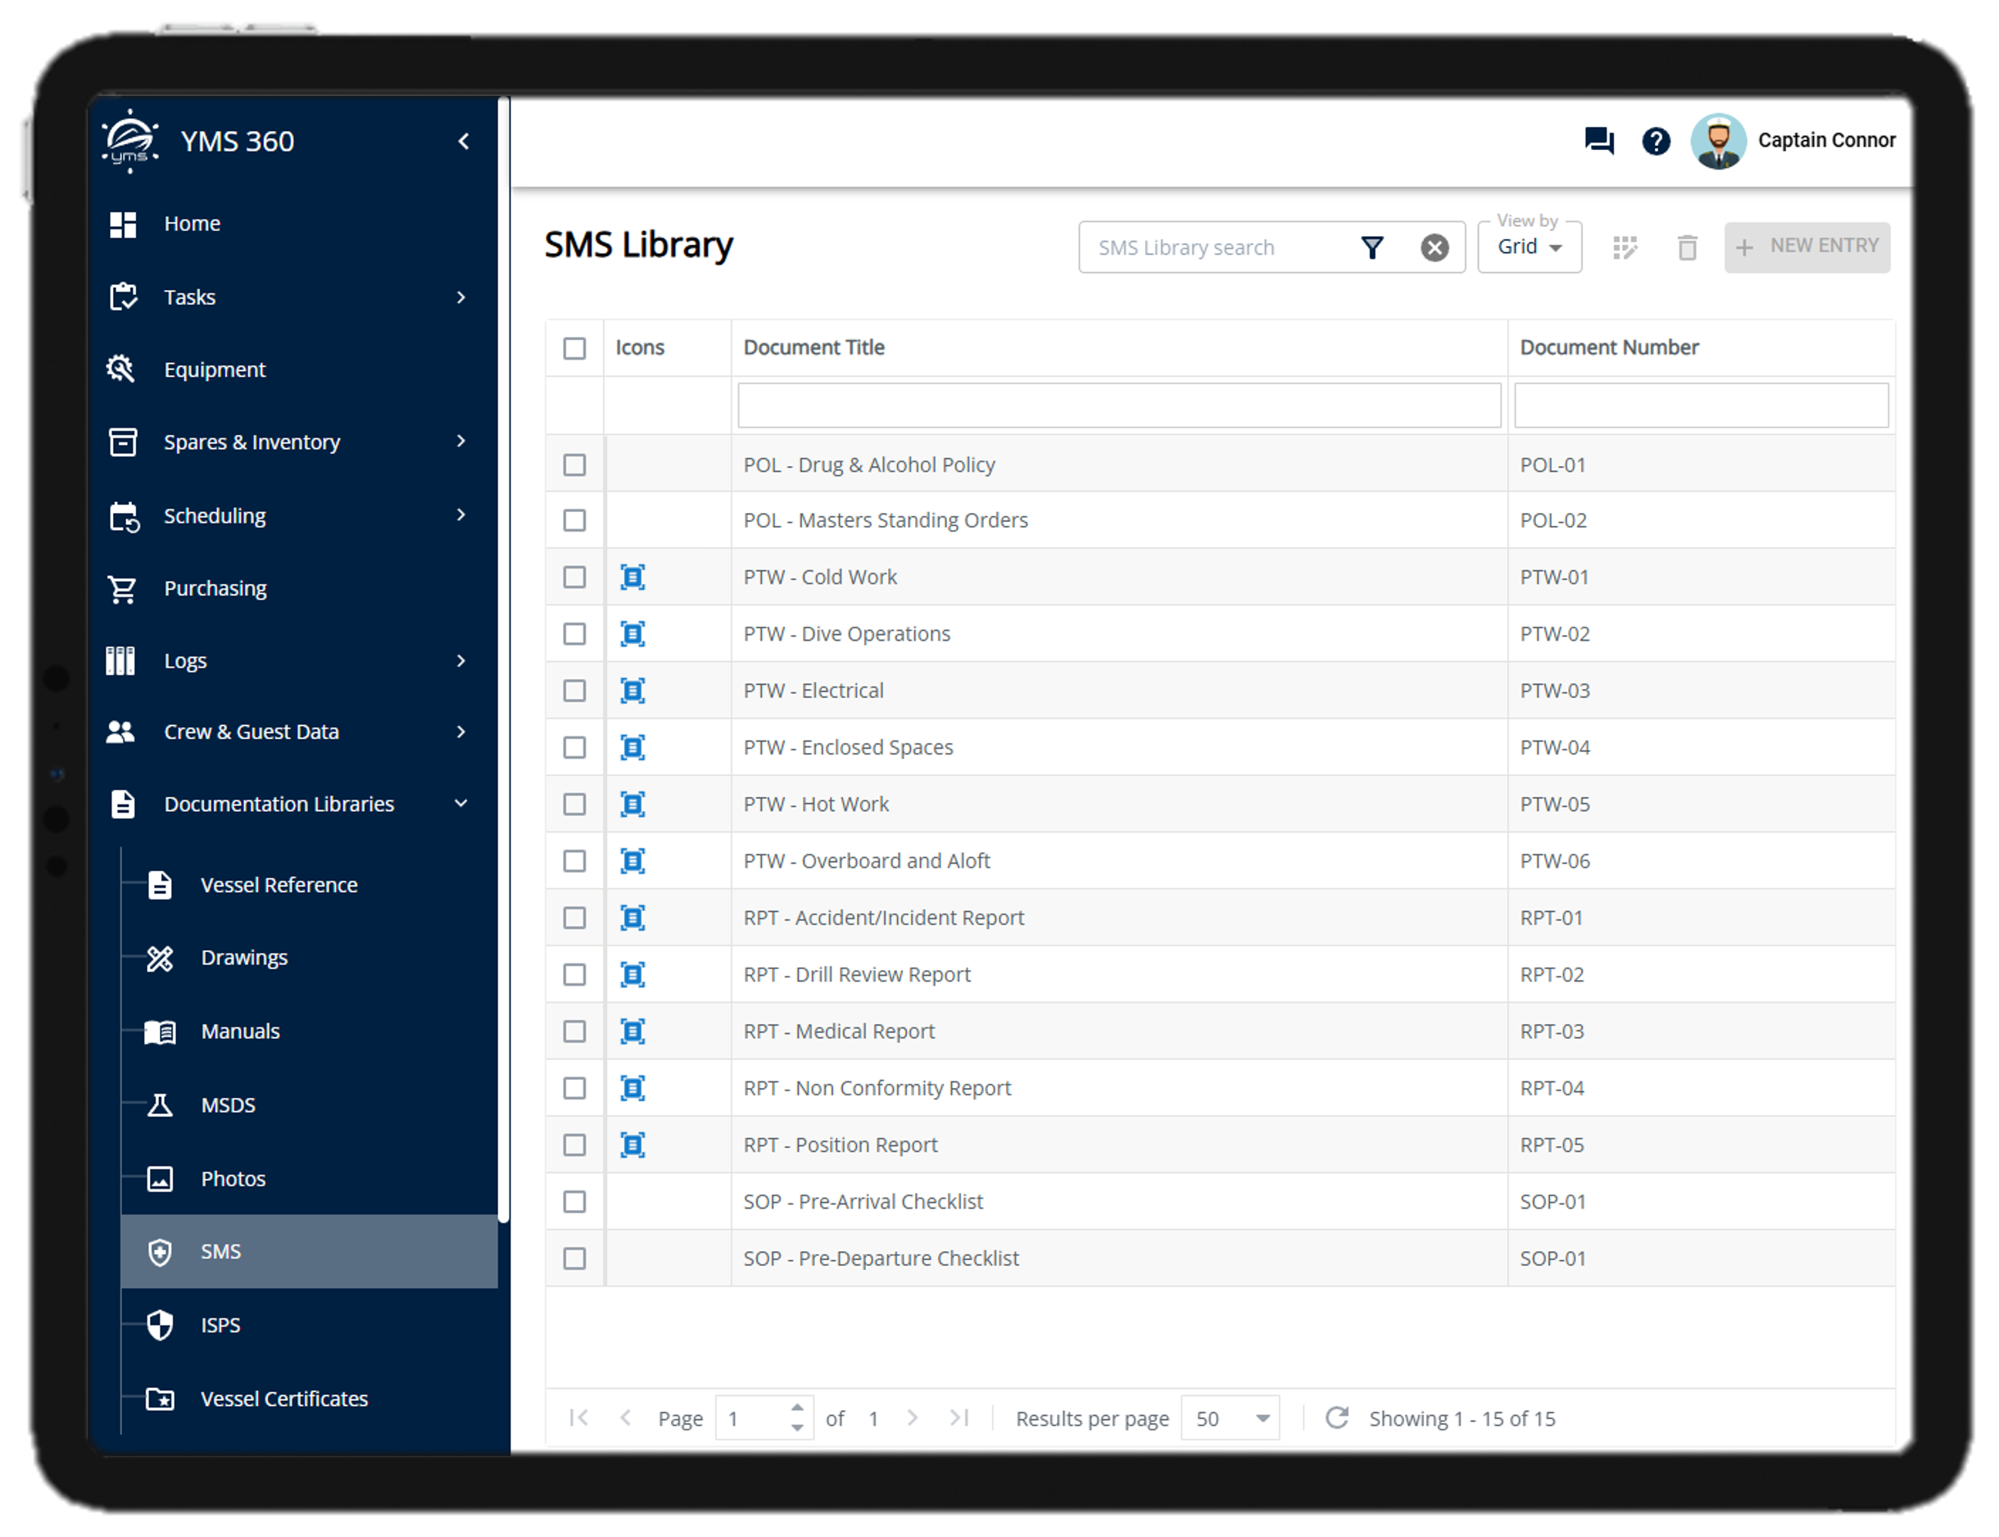This screenshot has height=1537, width=1999.
Task: Click the filter funnel icon in search
Action: pos(1371,247)
